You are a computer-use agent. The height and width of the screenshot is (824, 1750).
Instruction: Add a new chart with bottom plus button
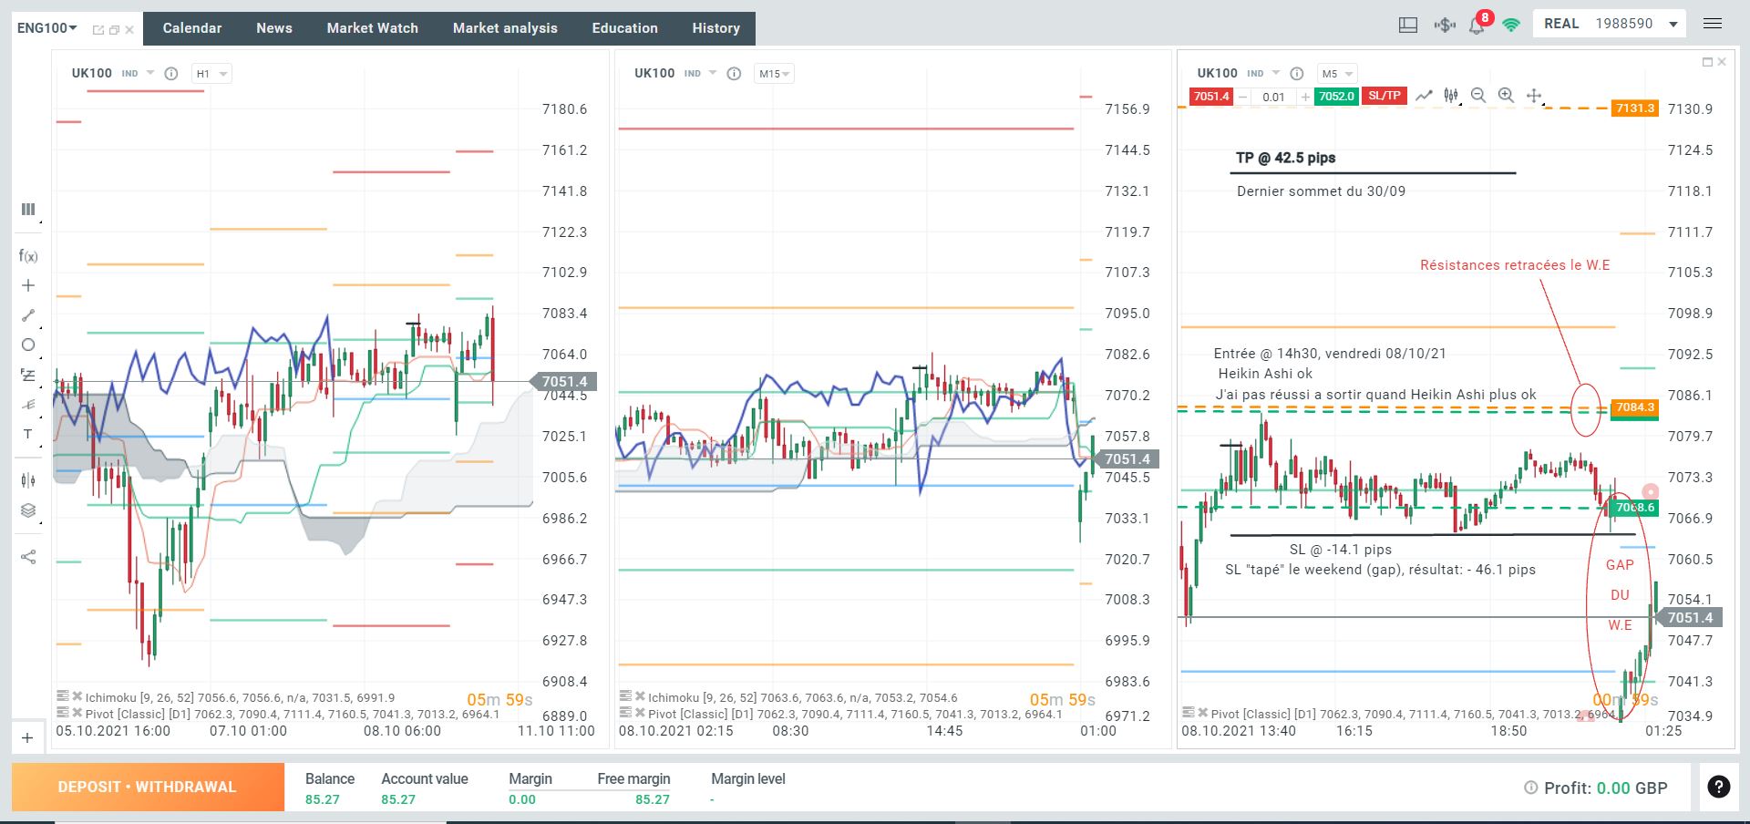tap(27, 738)
